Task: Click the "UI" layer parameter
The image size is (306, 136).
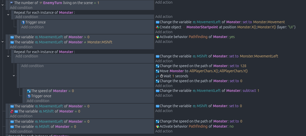Action: [291, 27]
